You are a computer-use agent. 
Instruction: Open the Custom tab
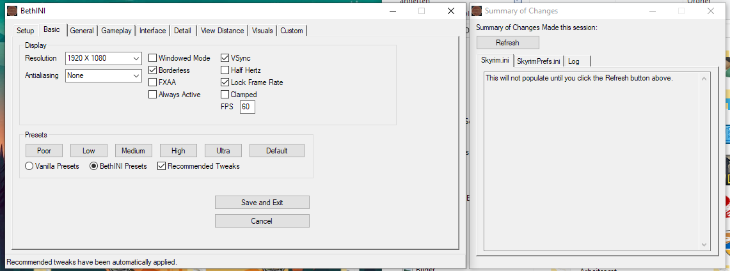coord(292,31)
